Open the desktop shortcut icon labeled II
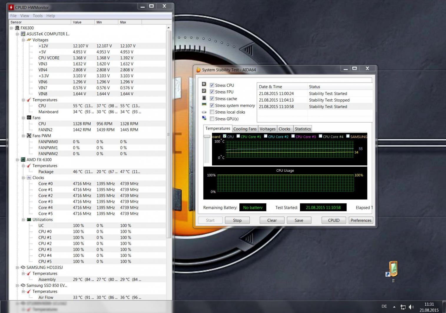The height and width of the screenshot is (313, 446). point(393,269)
